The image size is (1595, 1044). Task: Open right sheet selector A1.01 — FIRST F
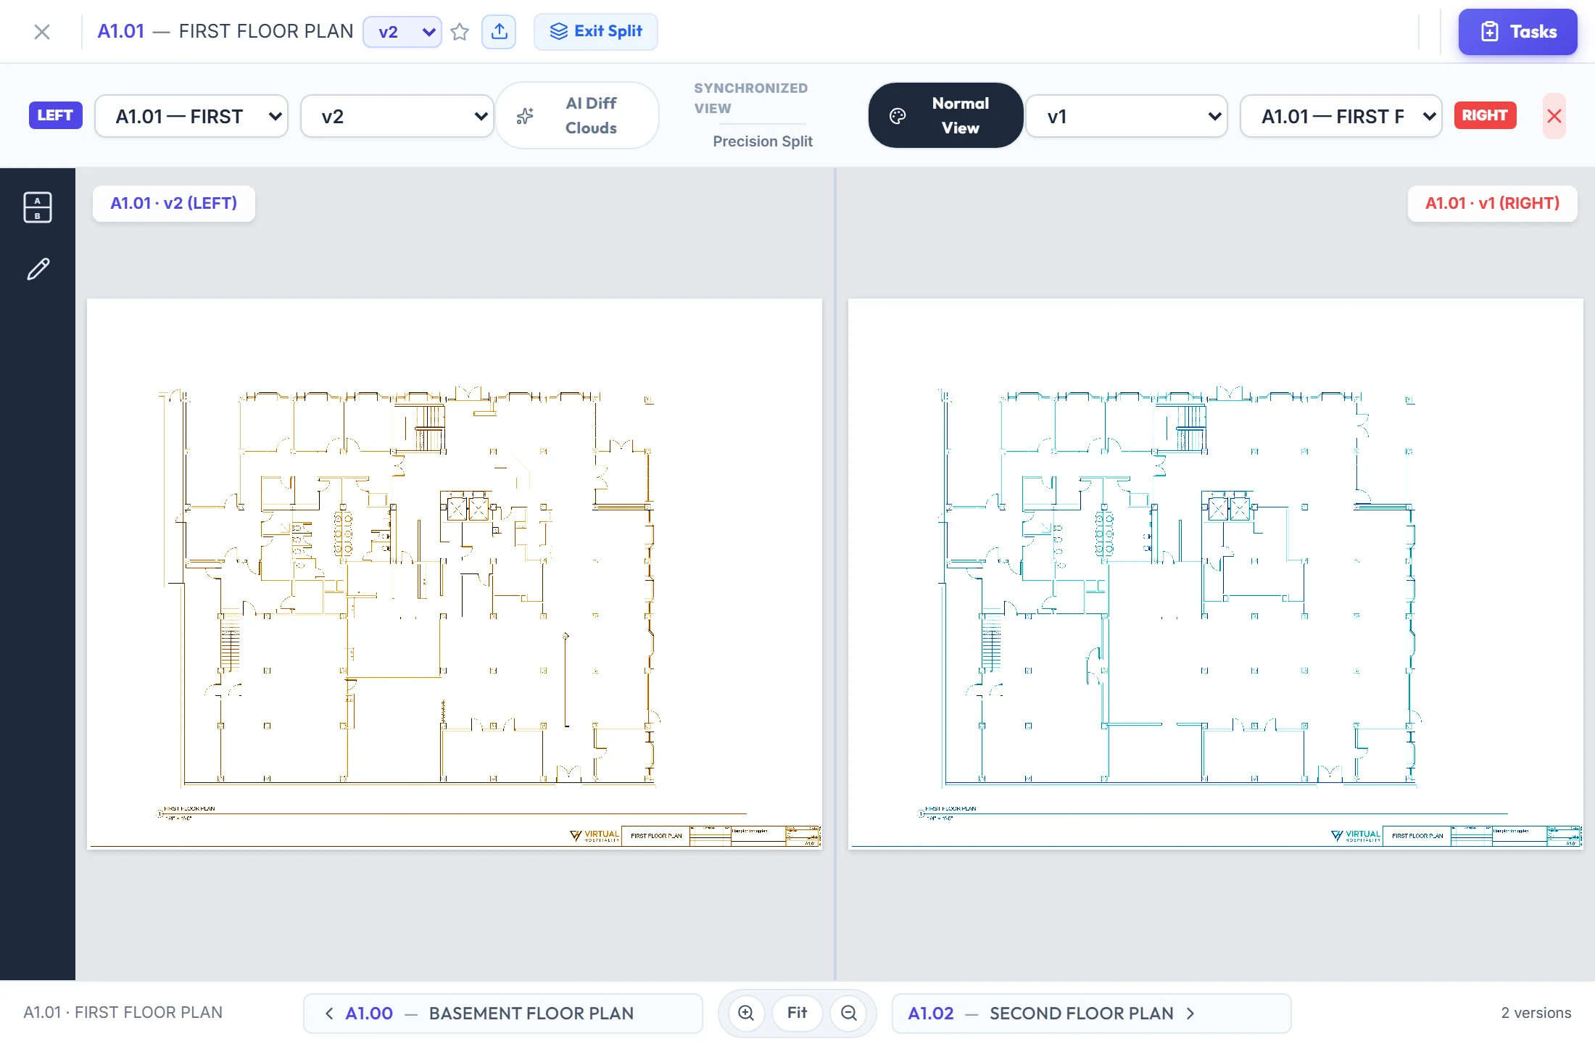tap(1341, 116)
